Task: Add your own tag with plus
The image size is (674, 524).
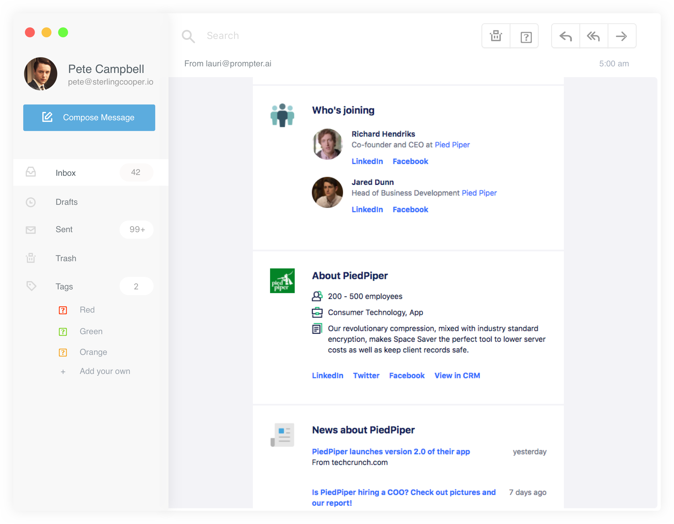Action: coord(63,372)
